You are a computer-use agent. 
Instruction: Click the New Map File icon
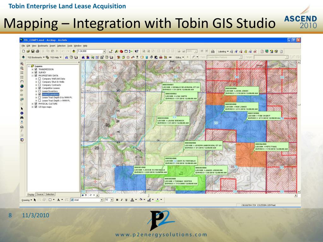pos(23,51)
